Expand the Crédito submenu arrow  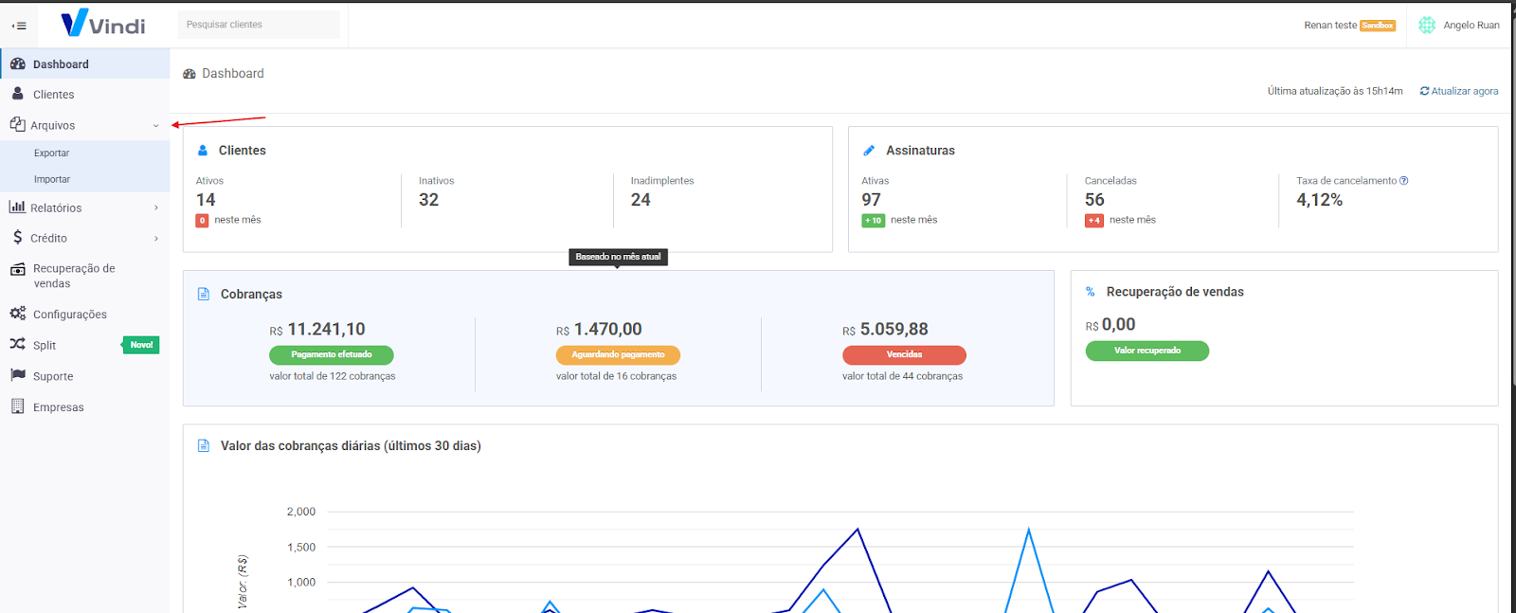coord(156,238)
